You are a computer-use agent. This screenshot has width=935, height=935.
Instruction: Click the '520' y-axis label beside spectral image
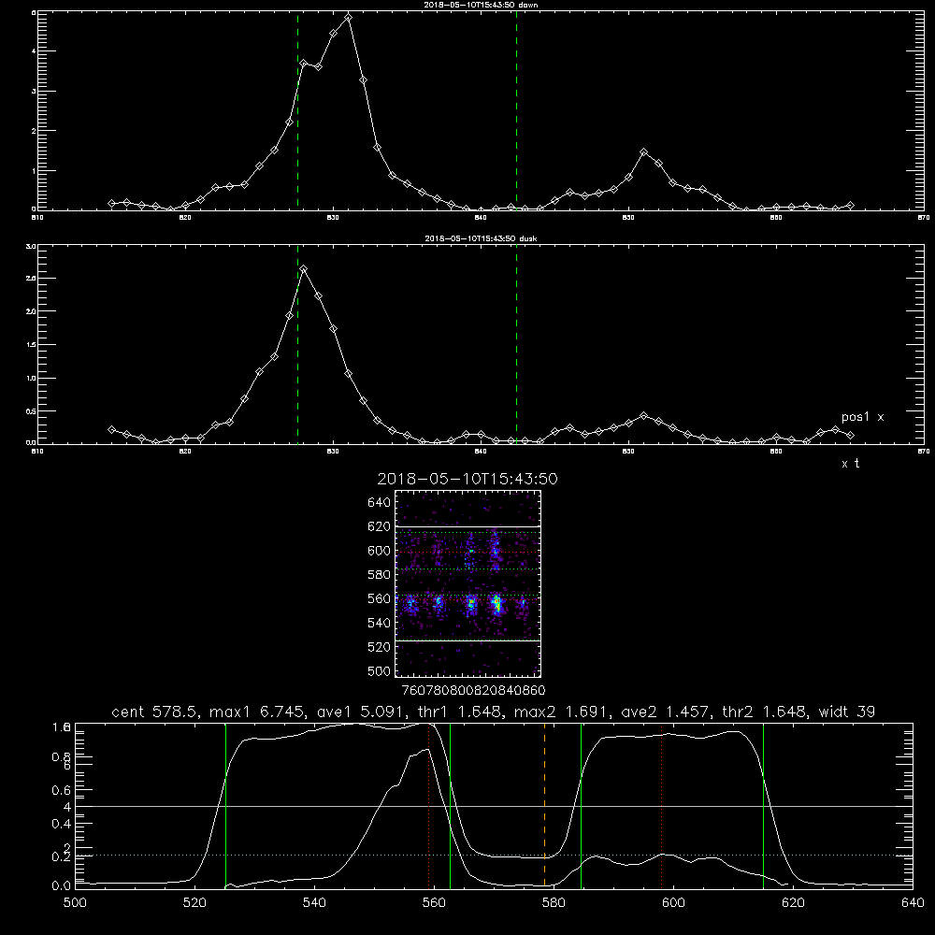[380, 647]
